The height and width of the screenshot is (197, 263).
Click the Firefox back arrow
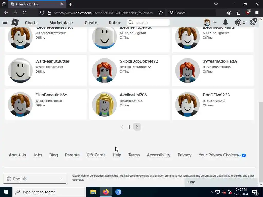coord(6,13)
